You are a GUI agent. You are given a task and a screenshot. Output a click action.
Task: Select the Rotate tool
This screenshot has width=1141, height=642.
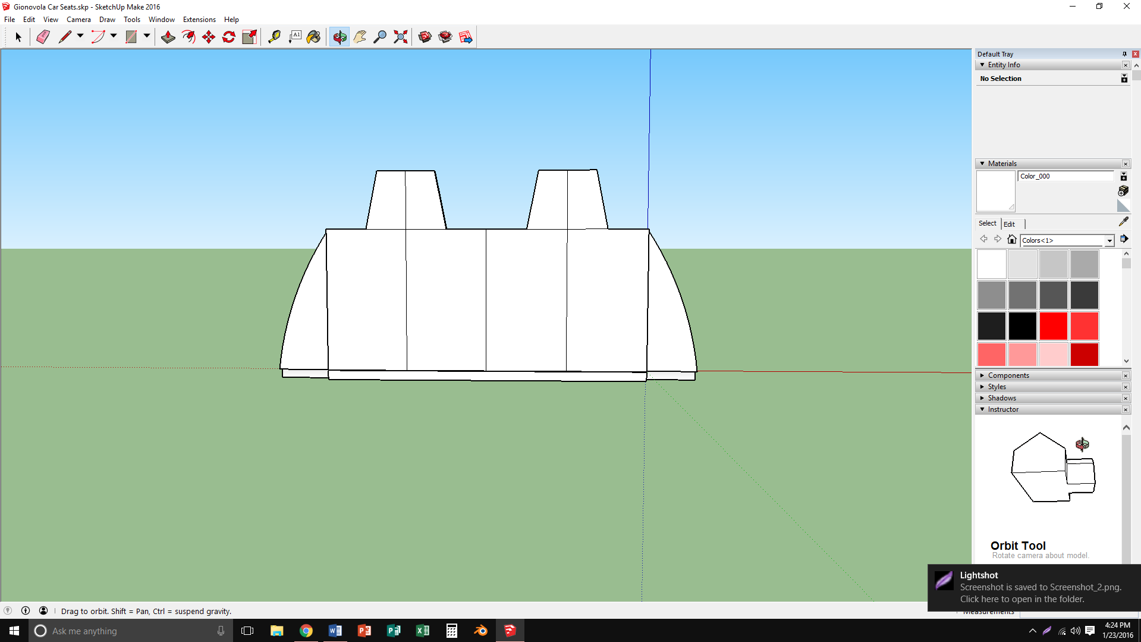click(x=229, y=37)
